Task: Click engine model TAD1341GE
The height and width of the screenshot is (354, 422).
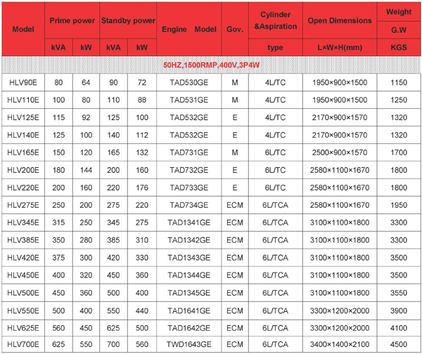Action: coord(189,222)
